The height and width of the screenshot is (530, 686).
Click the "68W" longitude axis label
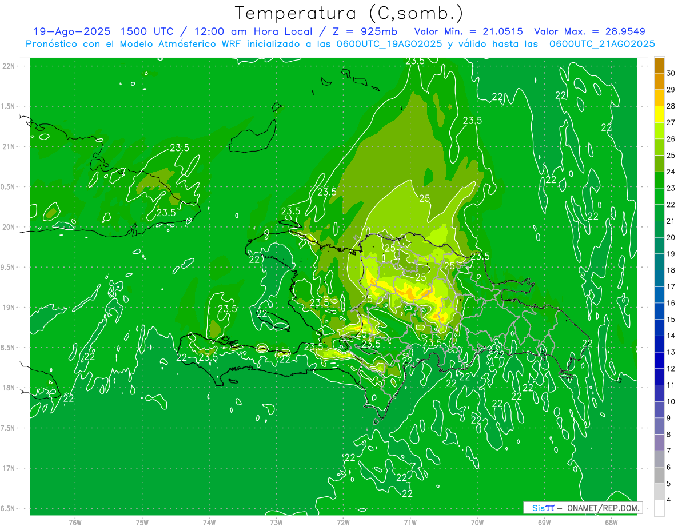[x=611, y=522]
